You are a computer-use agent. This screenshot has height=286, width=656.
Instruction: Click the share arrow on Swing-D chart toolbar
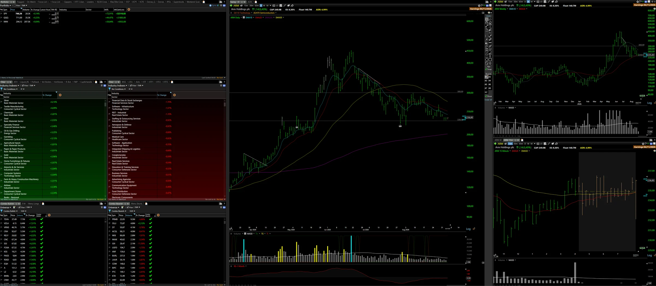point(292,5)
